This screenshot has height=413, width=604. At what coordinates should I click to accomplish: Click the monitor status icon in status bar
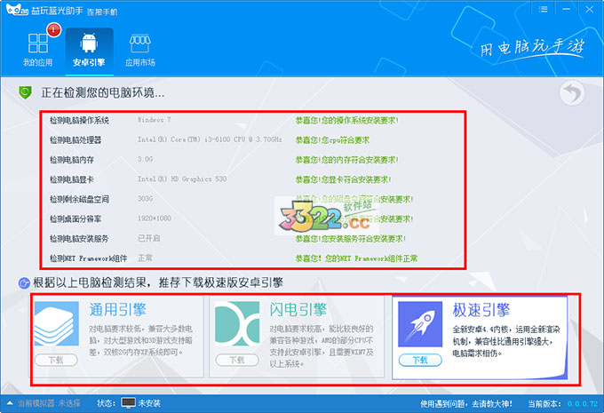tap(128, 403)
